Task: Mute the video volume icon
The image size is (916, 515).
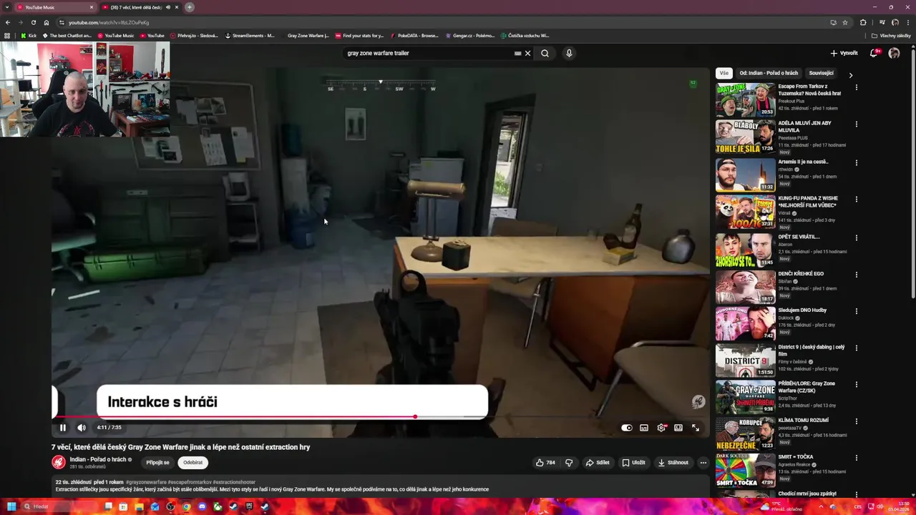Action: pos(82,428)
